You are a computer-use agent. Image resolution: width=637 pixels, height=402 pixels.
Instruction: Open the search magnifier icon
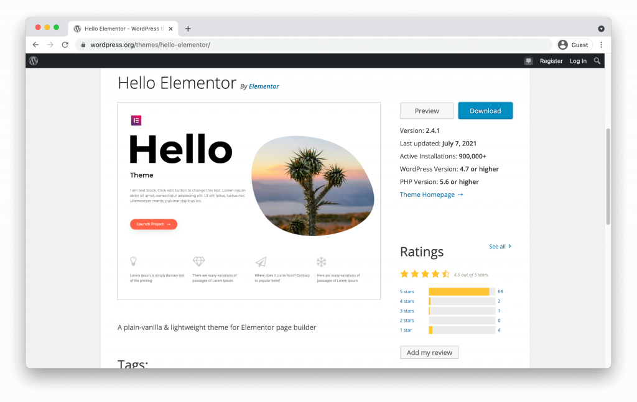coord(597,61)
